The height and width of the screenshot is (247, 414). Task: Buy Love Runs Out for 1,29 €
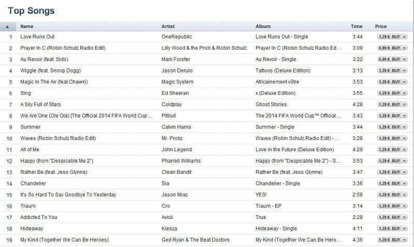(x=389, y=37)
